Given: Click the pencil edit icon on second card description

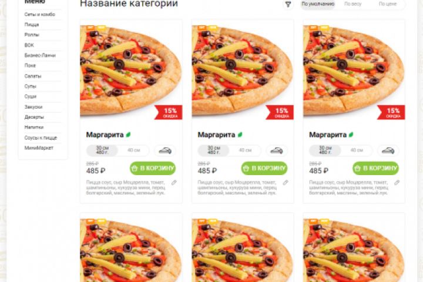Looking at the screenshot, I should pyautogui.click(x=286, y=183).
